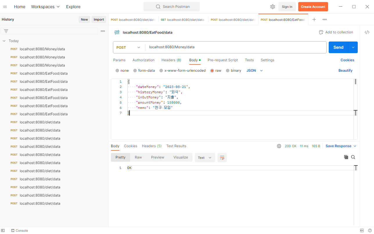Click the Search Postman field
This screenshot has height=234, width=374.
(x=172, y=7)
